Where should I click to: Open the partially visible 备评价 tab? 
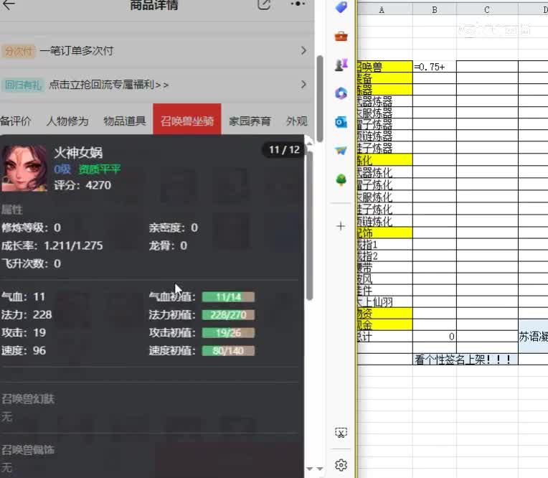coord(16,121)
